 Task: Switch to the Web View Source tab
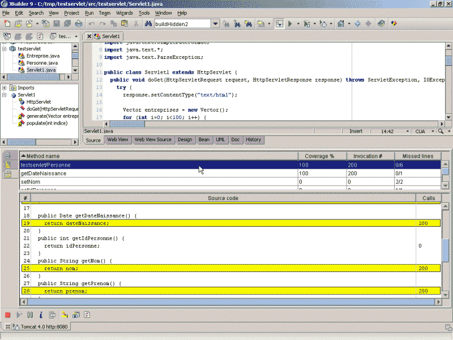click(153, 139)
